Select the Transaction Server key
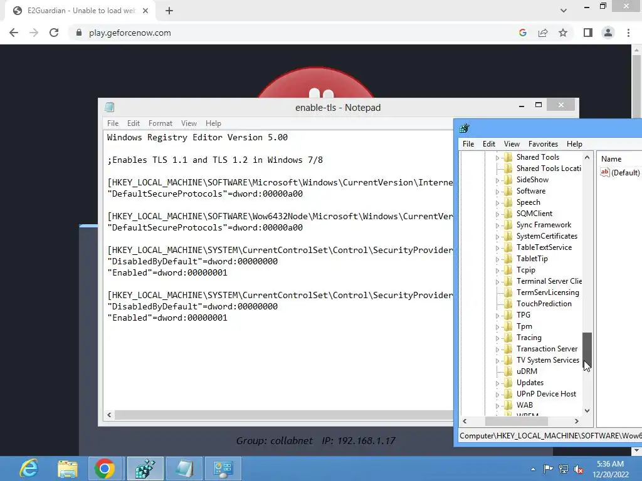The width and height of the screenshot is (642, 481). [x=547, y=348]
